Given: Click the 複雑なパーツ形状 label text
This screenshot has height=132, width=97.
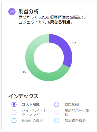Looking at the screenshot, I should 77,112.
